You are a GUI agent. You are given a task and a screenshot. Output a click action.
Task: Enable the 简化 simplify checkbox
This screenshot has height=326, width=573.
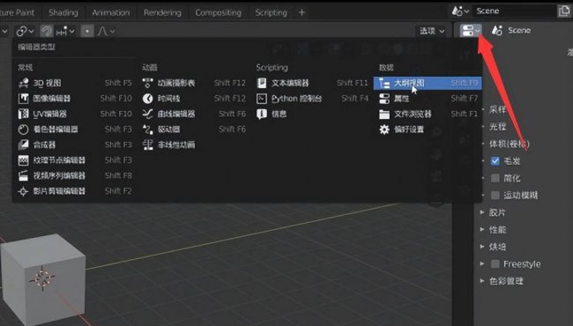(495, 178)
